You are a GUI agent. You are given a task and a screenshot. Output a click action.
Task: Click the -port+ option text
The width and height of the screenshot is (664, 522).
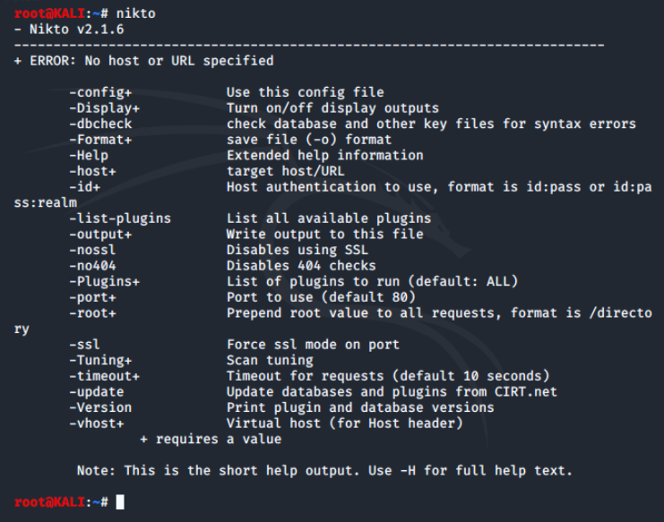(x=92, y=297)
